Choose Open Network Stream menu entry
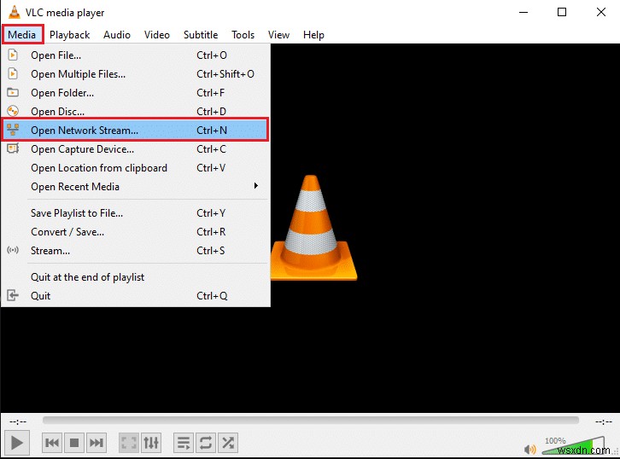620x459 pixels. point(136,130)
